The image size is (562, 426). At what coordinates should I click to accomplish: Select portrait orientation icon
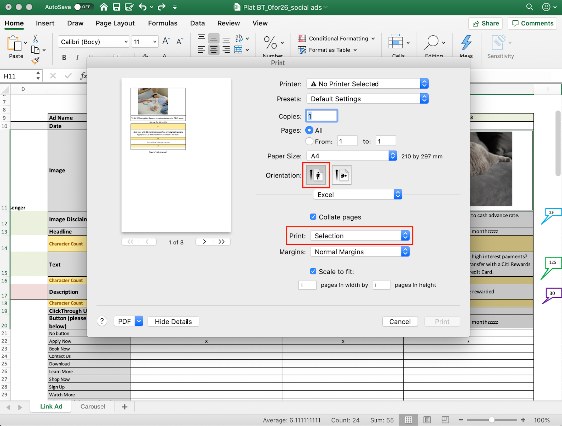(316, 175)
